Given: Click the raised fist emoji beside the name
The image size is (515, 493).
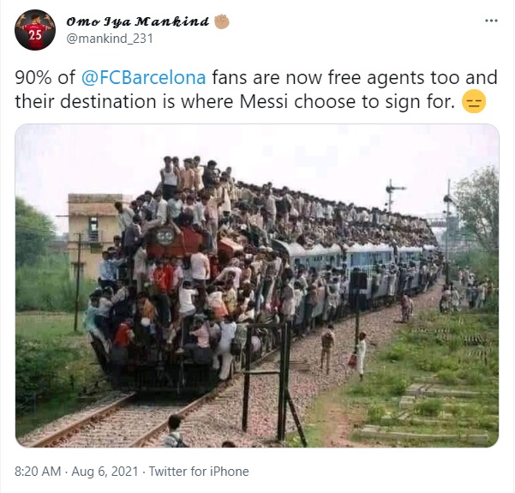Looking at the screenshot, I should pos(222,21).
